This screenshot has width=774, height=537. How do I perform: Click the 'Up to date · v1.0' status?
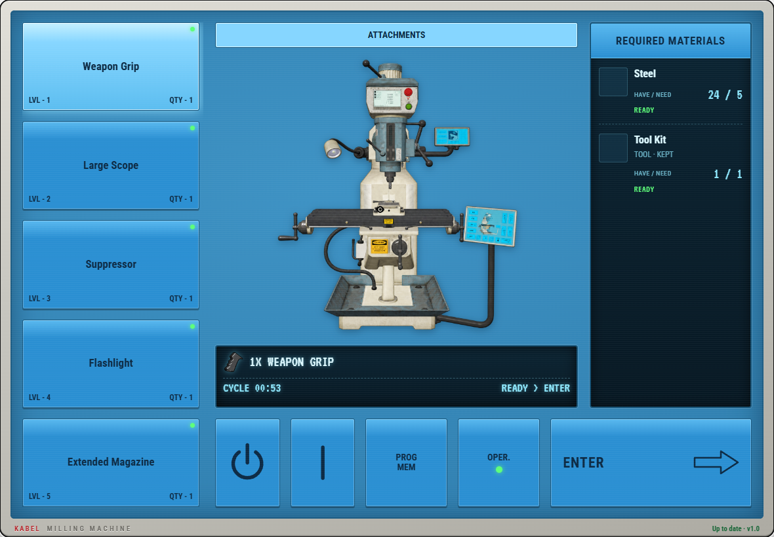(x=735, y=528)
